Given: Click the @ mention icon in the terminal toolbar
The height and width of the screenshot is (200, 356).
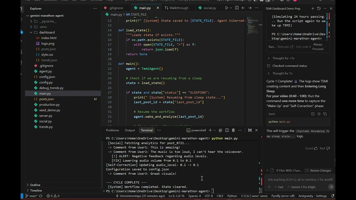Looking at the screenshot, I should (220, 130).
